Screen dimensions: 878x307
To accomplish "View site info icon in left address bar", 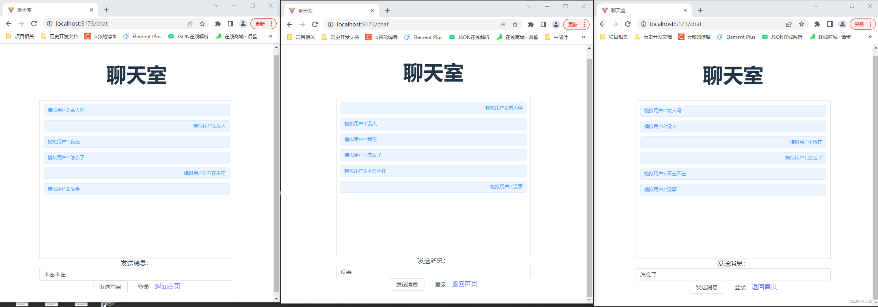I will 50,24.
